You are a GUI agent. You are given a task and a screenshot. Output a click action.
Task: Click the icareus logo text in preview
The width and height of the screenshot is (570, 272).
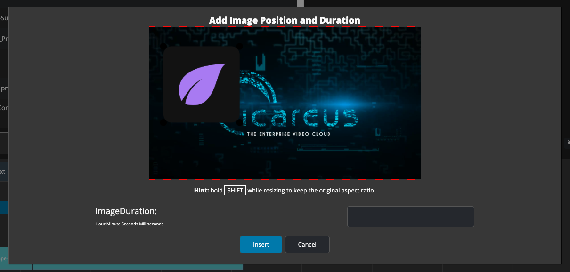301,118
